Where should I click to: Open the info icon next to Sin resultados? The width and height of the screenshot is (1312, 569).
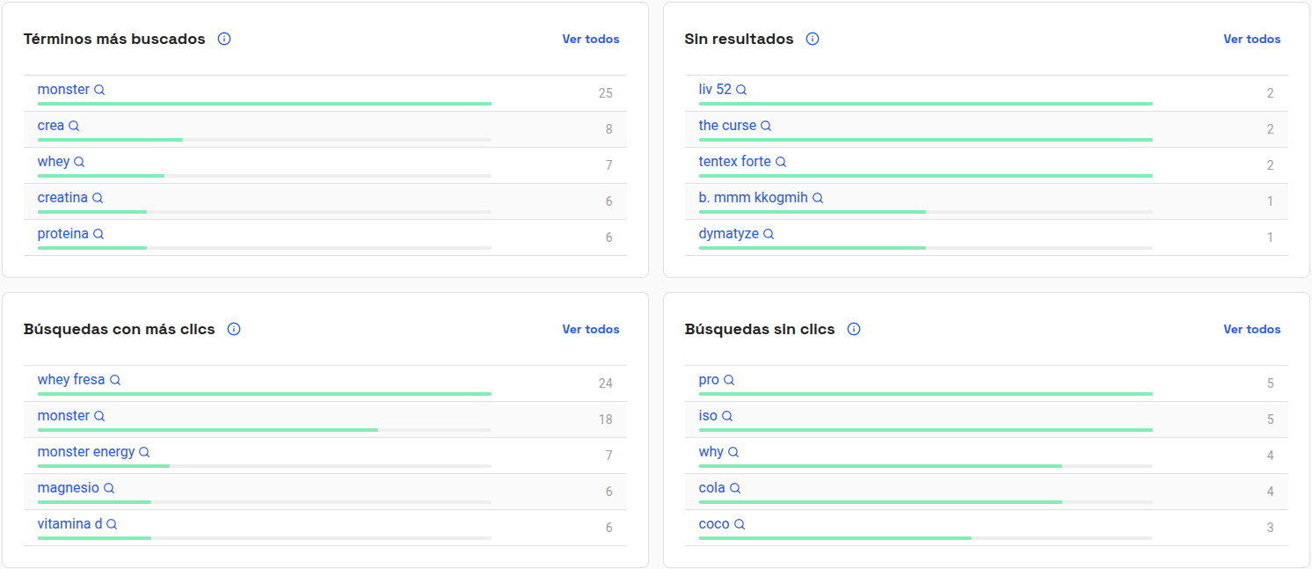click(x=813, y=39)
